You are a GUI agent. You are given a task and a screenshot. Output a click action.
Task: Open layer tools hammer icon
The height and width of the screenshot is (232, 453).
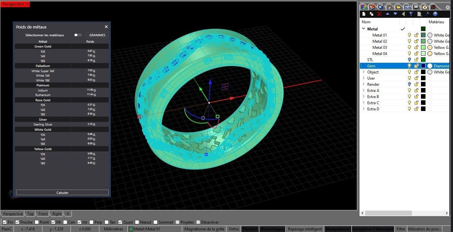[427, 14]
